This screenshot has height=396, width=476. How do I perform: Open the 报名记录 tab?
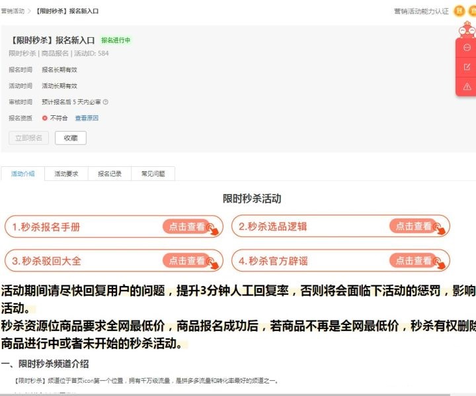(x=110, y=173)
